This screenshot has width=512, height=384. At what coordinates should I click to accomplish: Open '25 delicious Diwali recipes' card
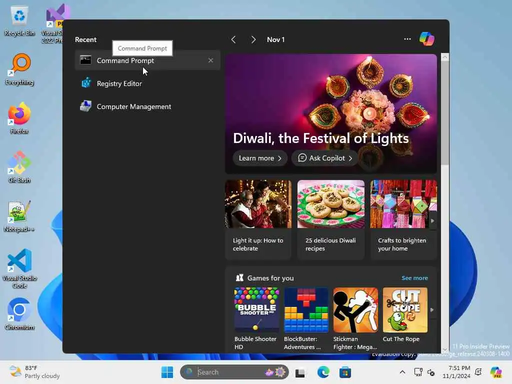[331, 219]
